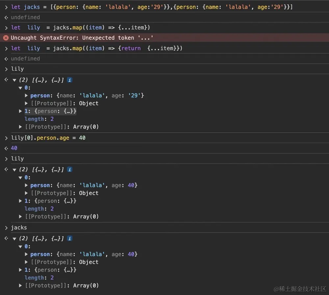Expand item 1 in second lily output
The height and width of the screenshot is (295, 329).
[20, 201]
